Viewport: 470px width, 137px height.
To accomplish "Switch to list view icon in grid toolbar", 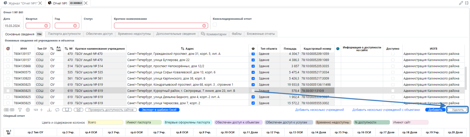I will 6,109.
